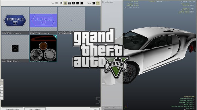This screenshot has width=197, height=110.
Task: Toggle the Caged Faces False option
Action: pyautogui.click(x=188, y=10)
